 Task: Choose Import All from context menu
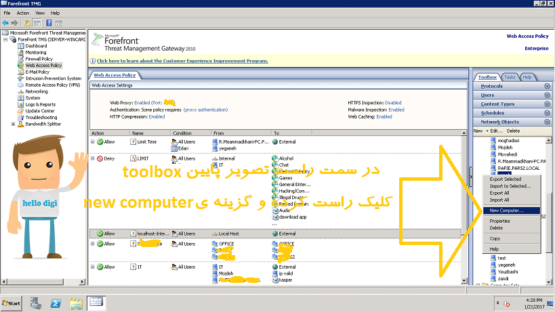tap(512, 200)
